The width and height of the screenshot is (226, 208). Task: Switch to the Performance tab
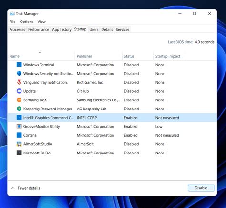[39, 30]
